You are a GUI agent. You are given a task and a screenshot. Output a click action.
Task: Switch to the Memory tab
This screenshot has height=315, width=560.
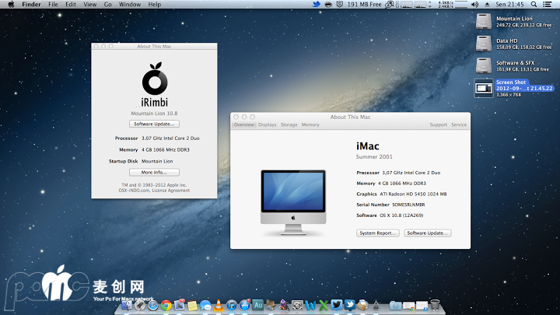click(310, 124)
